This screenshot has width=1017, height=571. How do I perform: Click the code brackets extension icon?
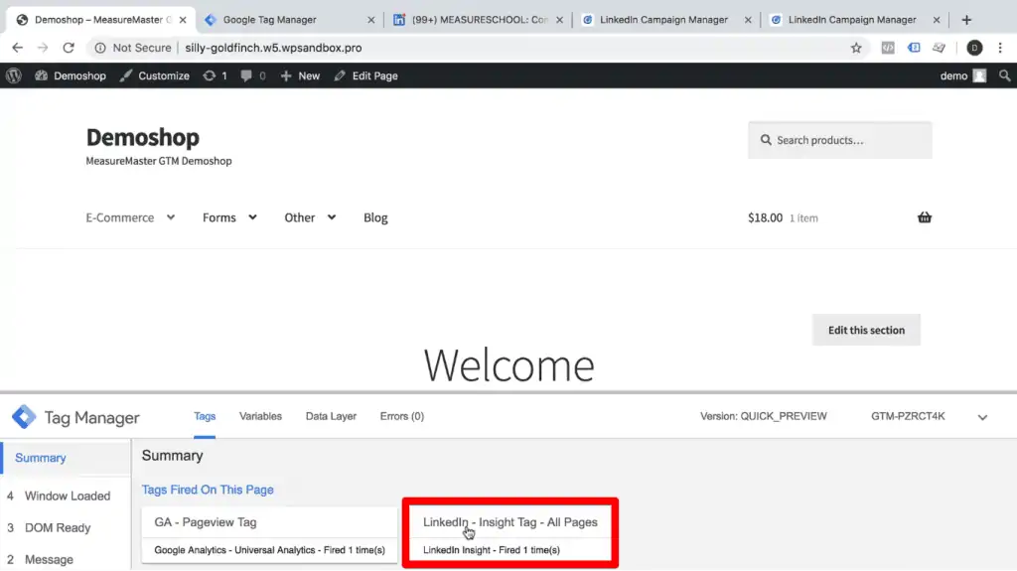[x=888, y=48]
